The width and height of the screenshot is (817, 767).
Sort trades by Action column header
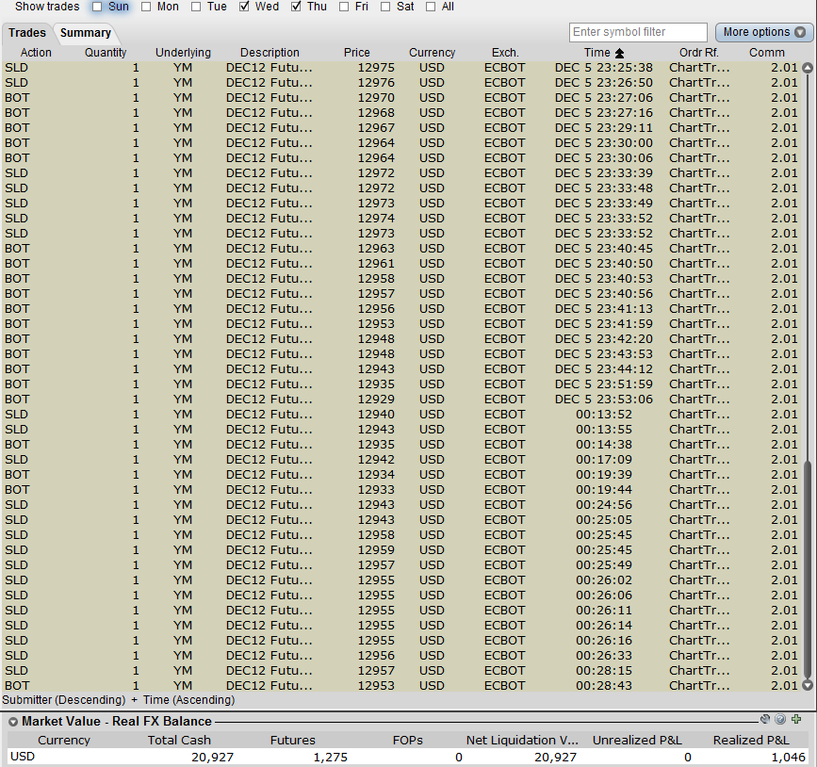coord(36,53)
